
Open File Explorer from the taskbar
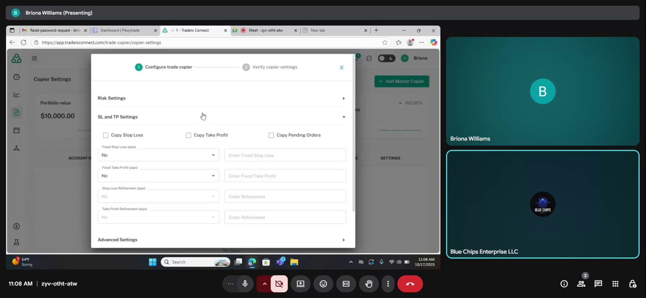294,262
